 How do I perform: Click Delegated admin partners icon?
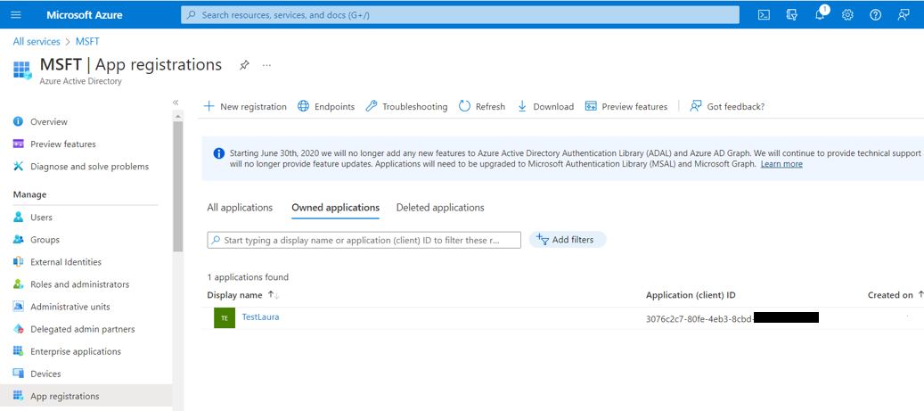coord(19,329)
